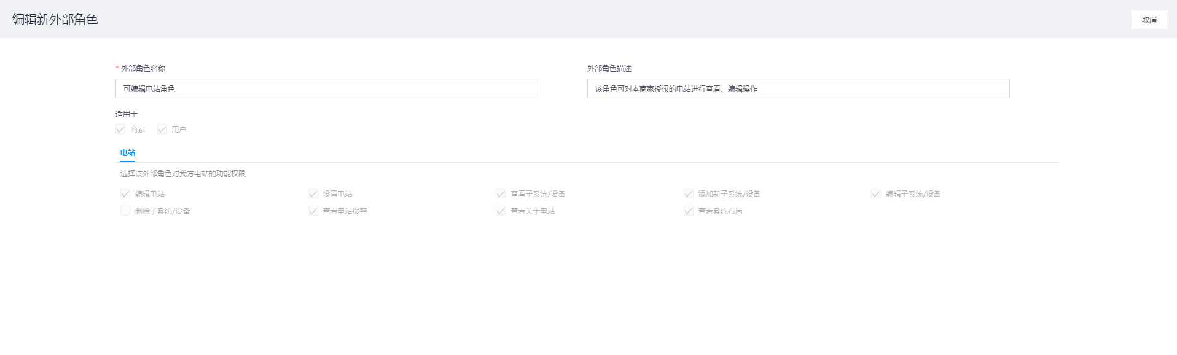
Task: Uncheck the 查看关于电站 permission
Action: pos(501,211)
